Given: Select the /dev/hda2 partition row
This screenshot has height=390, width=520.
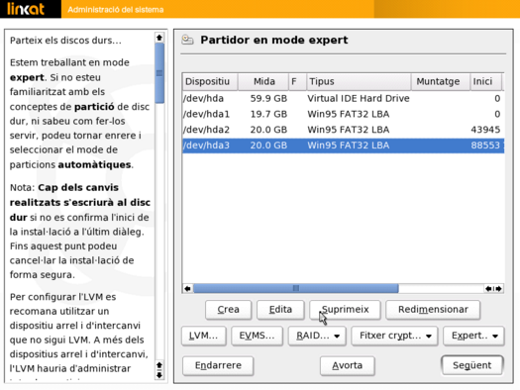Looking at the screenshot, I should click(344, 130).
